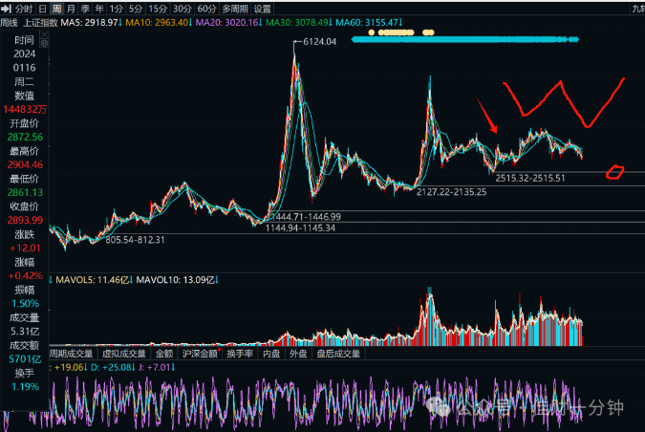Open 设置 settings in the toolbar
The height and width of the screenshot is (432, 645).
263,9
